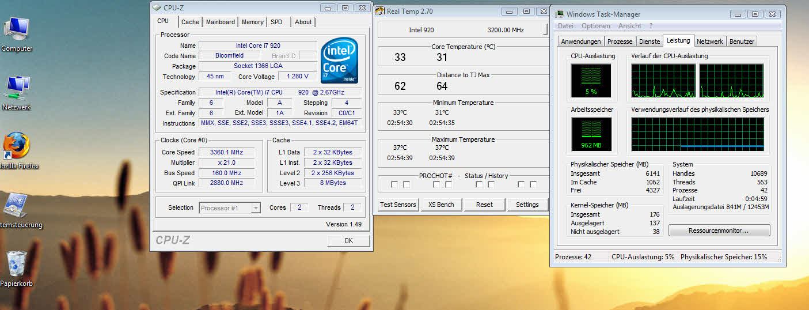Switch to the Mainboard tab in CPU-Z
The image size is (809, 310).
click(x=221, y=22)
